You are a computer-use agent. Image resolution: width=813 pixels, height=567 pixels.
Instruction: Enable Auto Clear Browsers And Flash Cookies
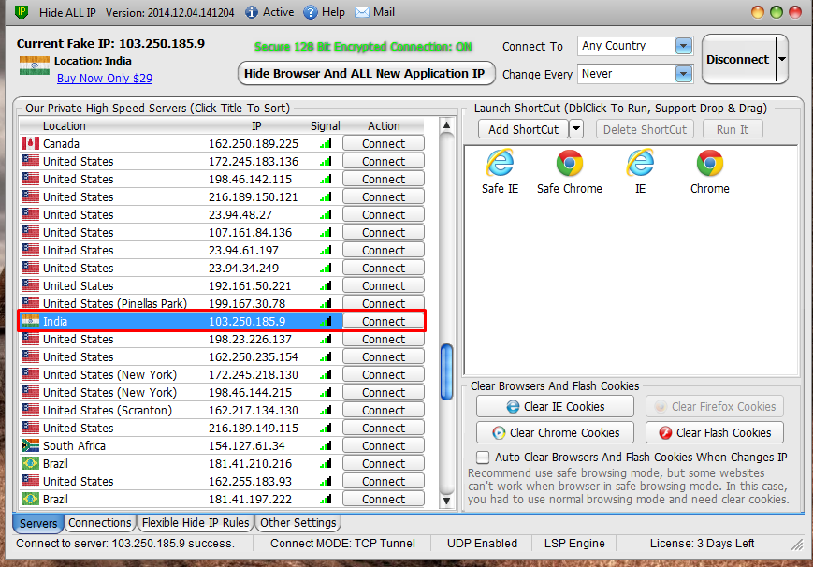tap(483, 457)
